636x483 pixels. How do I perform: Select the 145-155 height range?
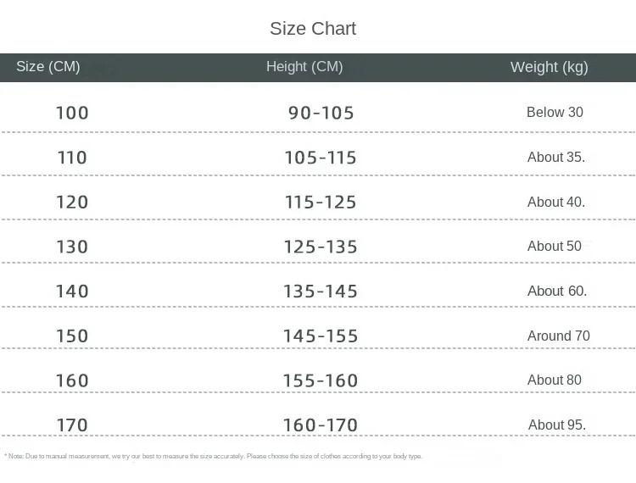321,336
